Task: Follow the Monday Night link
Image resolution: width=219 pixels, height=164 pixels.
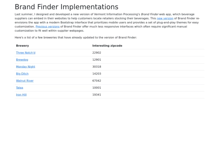Action: coord(26,67)
